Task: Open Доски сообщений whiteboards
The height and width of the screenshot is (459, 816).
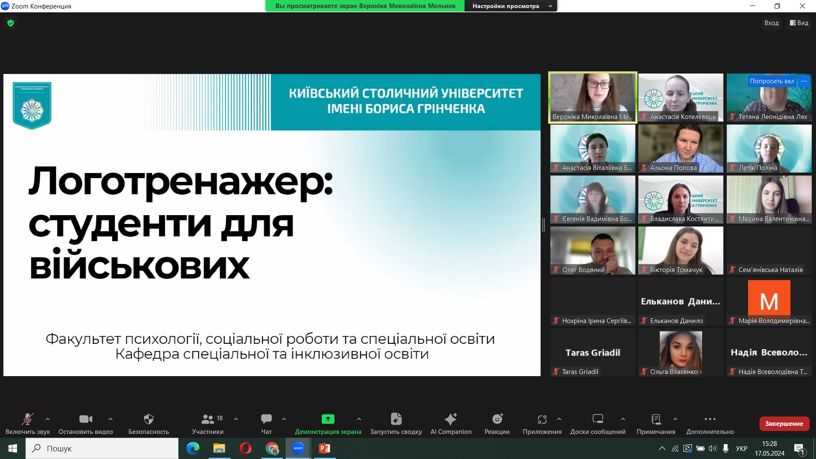Action: pos(598,419)
